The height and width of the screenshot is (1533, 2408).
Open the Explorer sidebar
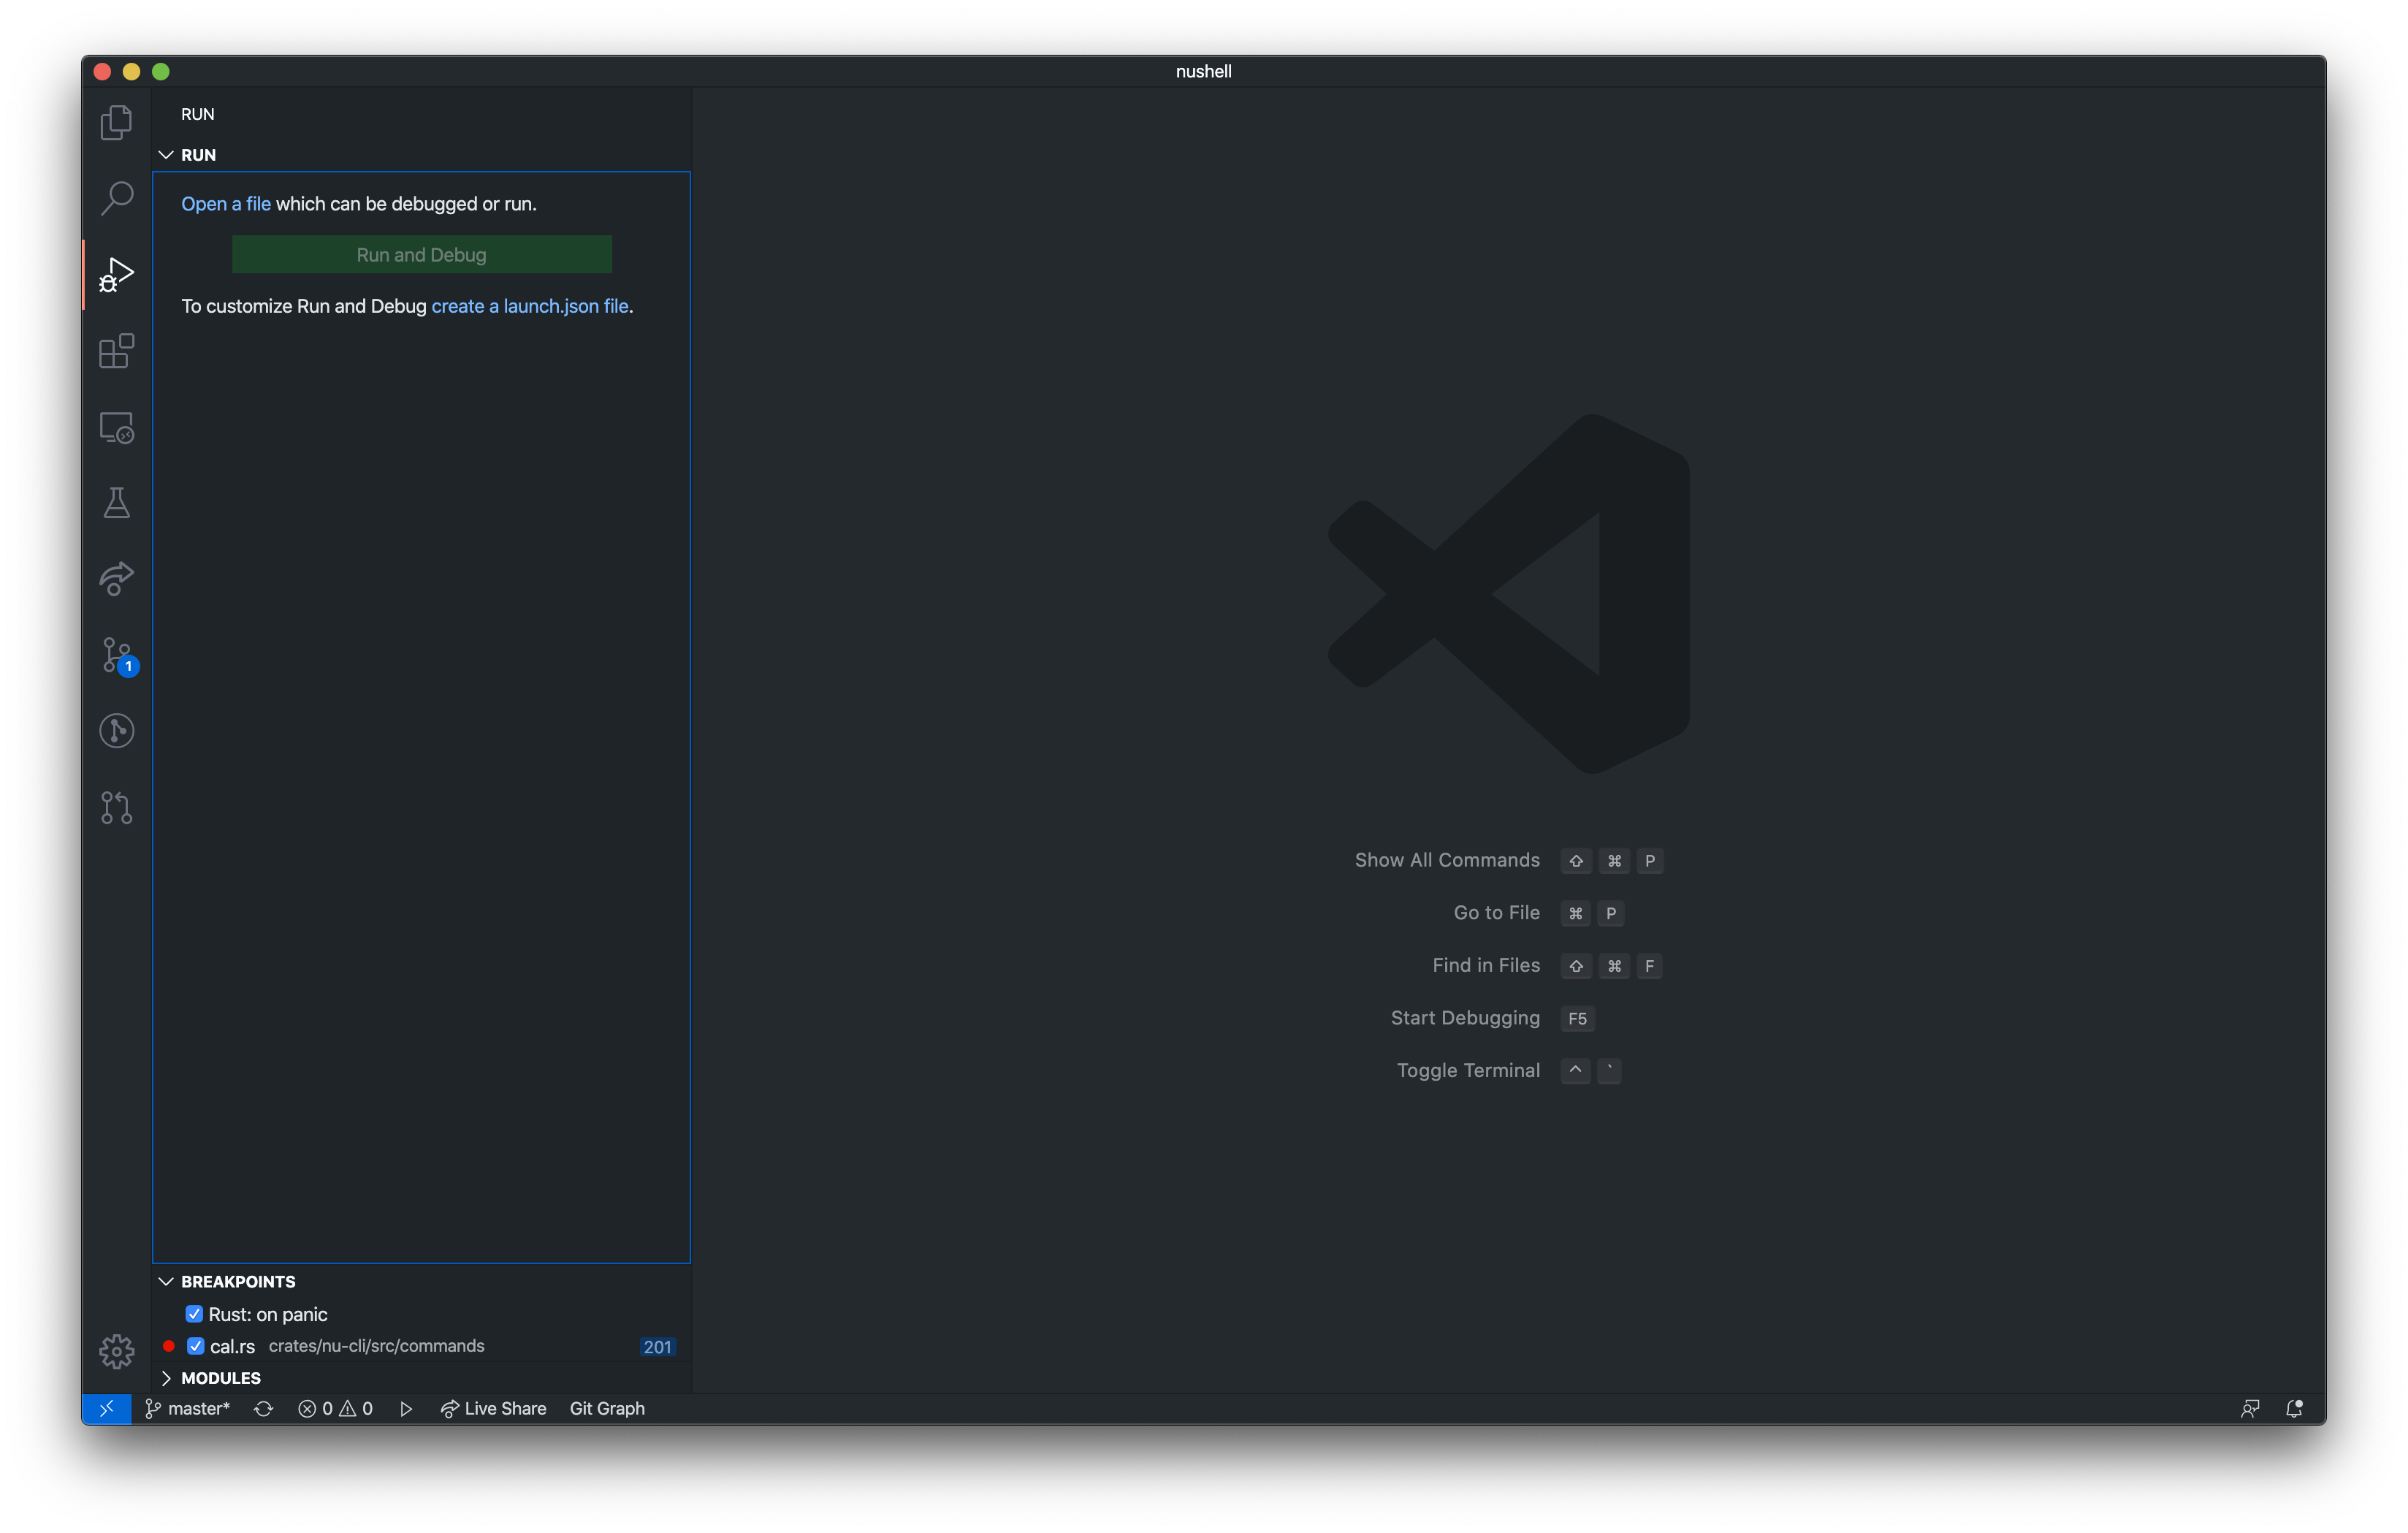coord(116,121)
